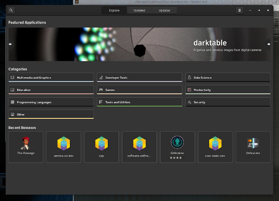The width and height of the screenshot is (279, 201).
Task: Click 'The Passage' app name label
Action: point(26,153)
